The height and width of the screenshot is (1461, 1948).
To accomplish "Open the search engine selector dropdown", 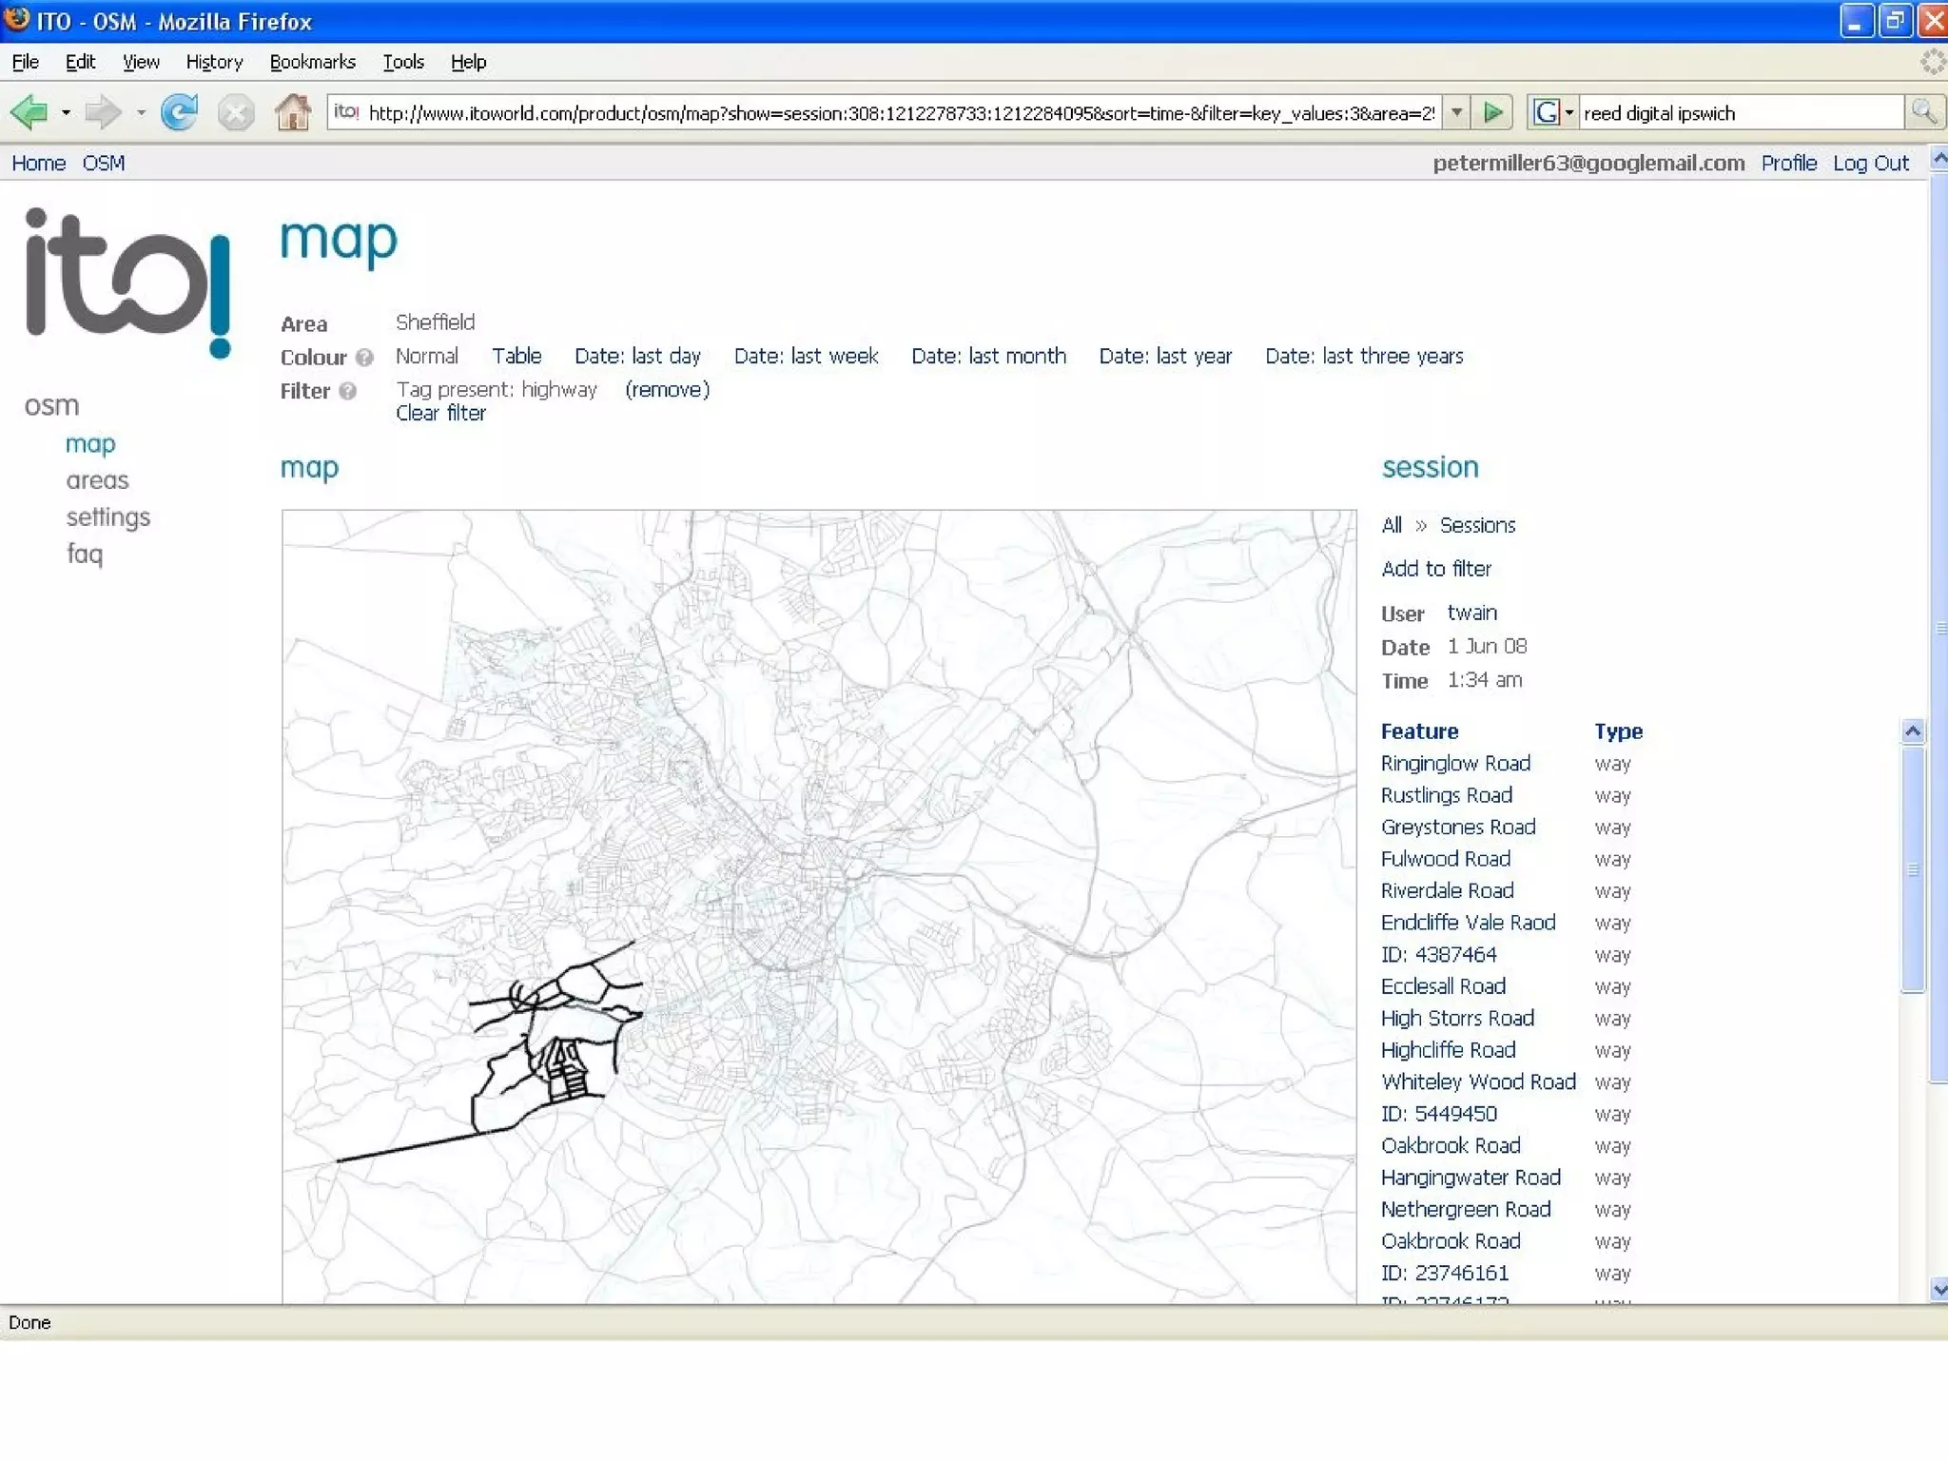I will [x=1569, y=112].
